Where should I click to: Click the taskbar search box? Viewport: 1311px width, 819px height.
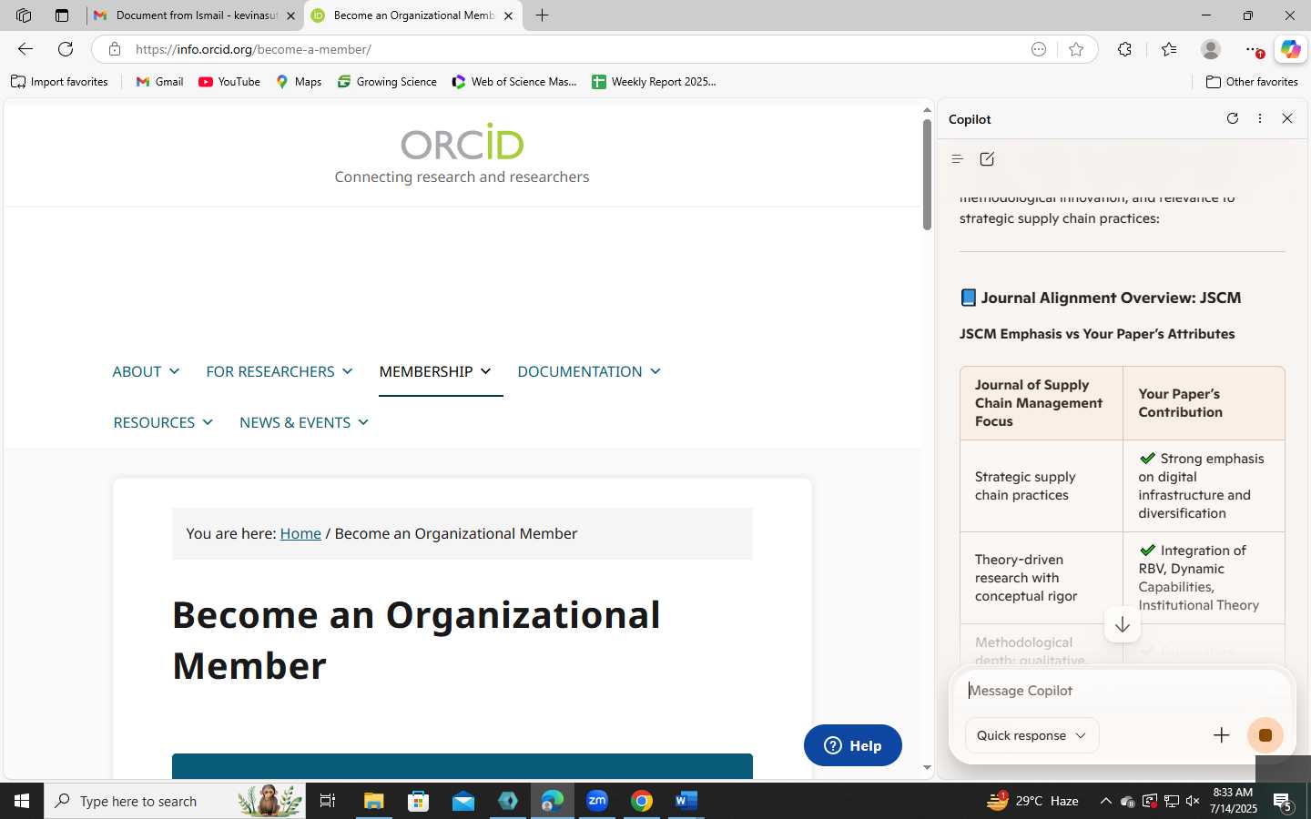coord(175,801)
